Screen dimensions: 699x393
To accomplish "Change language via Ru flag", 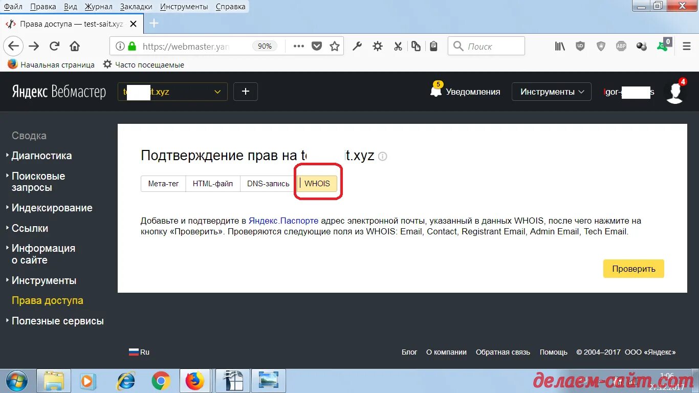I will pyautogui.click(x=139, y=352).
